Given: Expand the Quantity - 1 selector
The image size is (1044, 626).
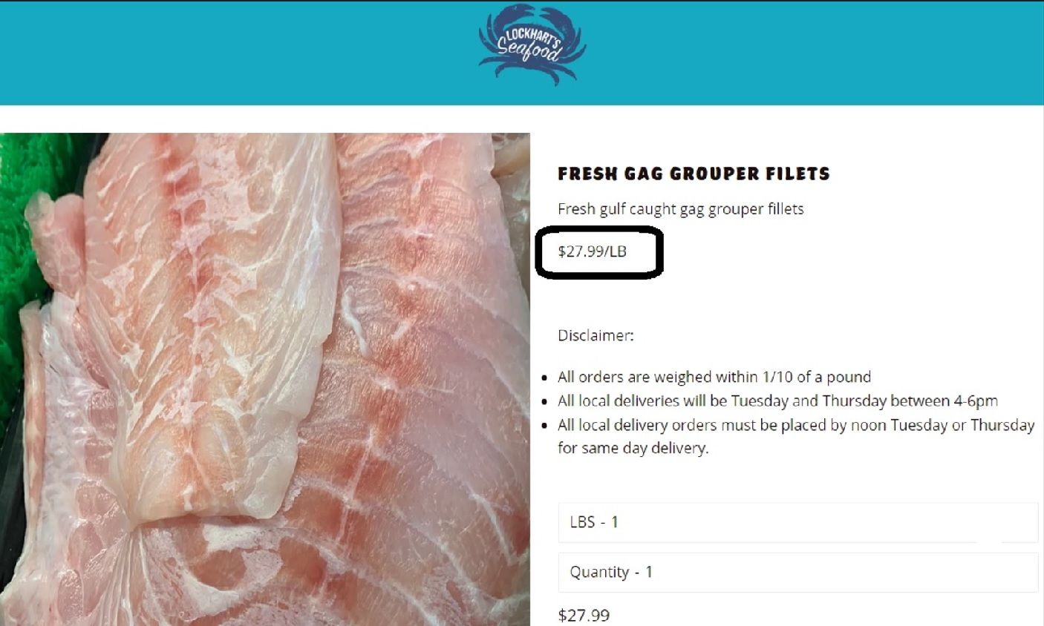Looking at the screenshot, I should (798, 572).
